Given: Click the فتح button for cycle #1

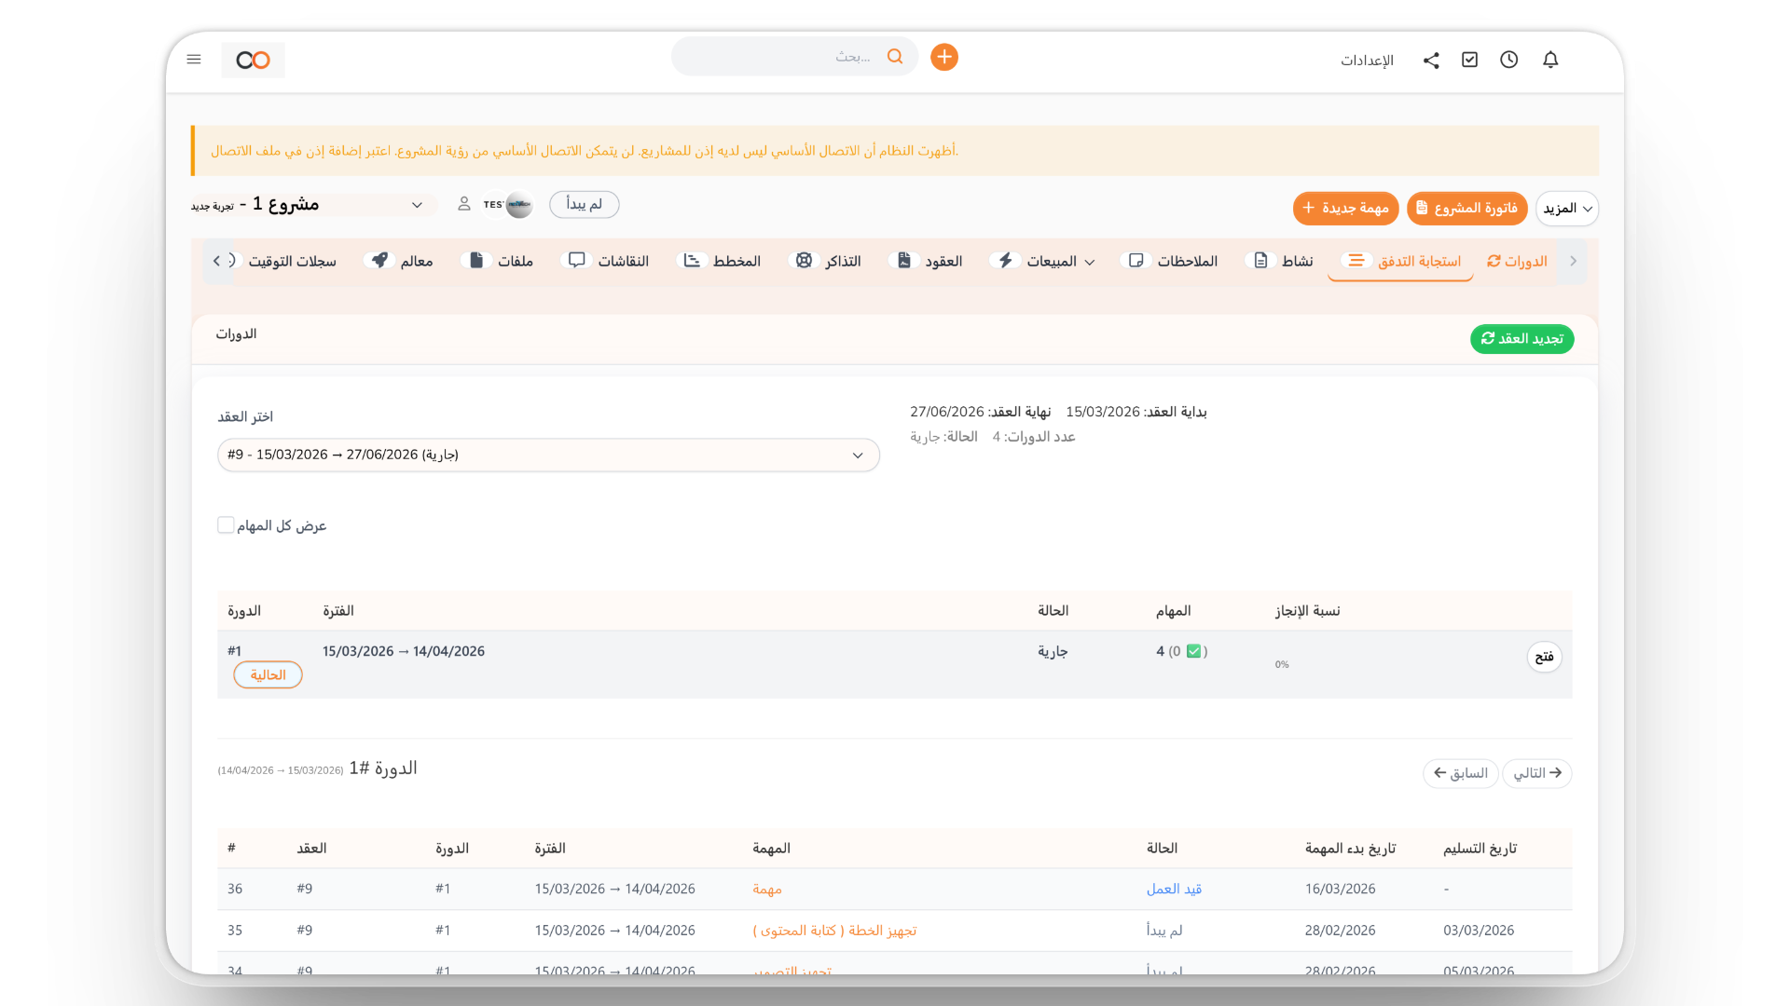Looking at the screenshot, I should (x=1544, y=657).
